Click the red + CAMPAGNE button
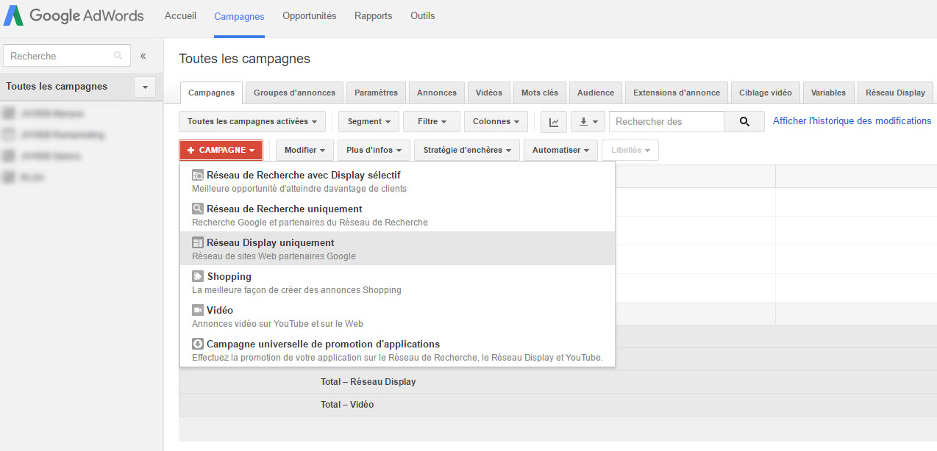 [221, 150]
